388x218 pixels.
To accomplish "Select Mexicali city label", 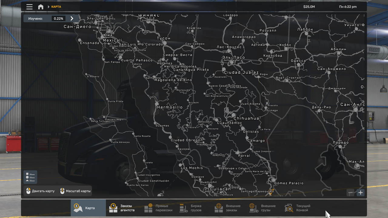I will tap(112, 40).
